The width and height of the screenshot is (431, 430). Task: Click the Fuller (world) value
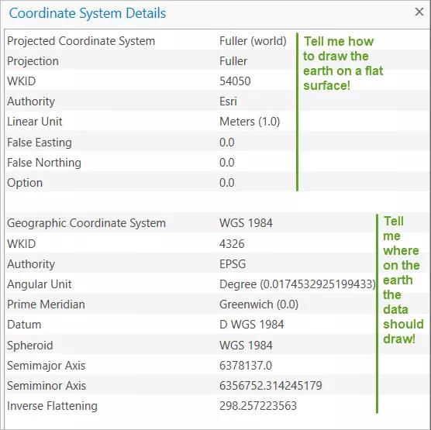coord(253,41)
